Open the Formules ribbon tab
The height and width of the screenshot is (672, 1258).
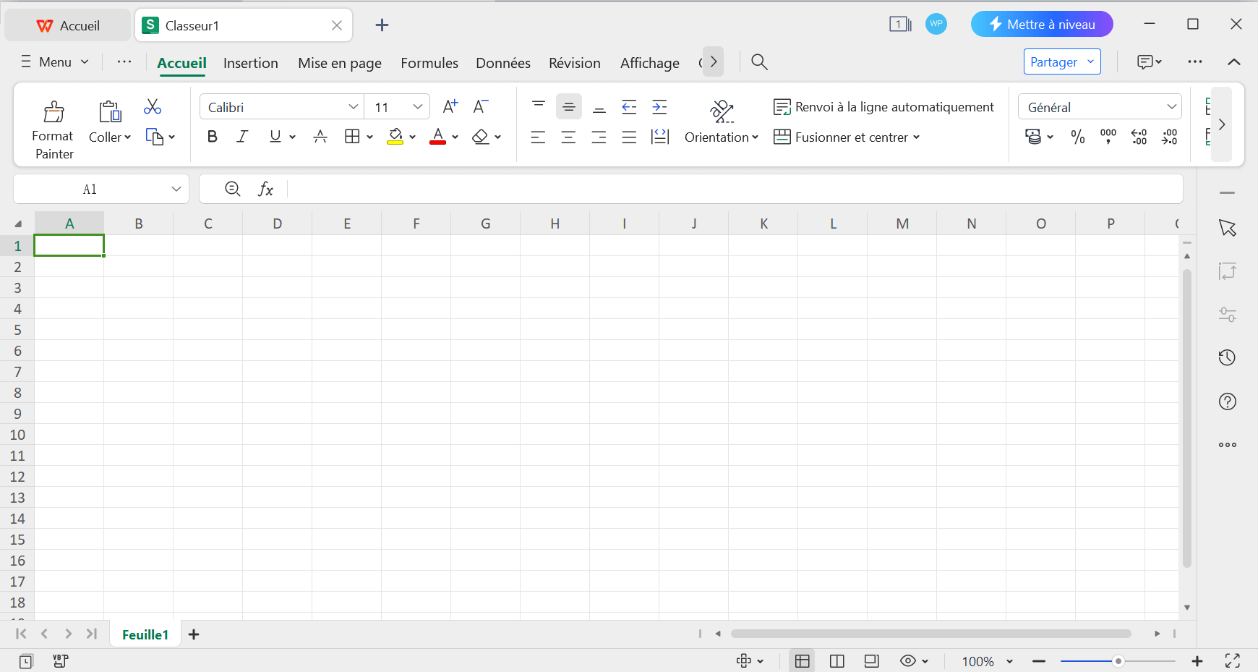click(x=429, y=63)
